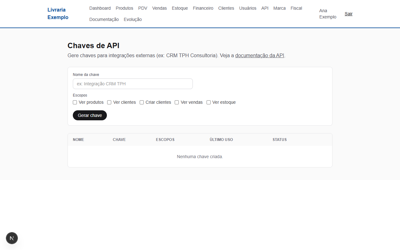Open Documentação in the navigation

click(x=104, y=19)
